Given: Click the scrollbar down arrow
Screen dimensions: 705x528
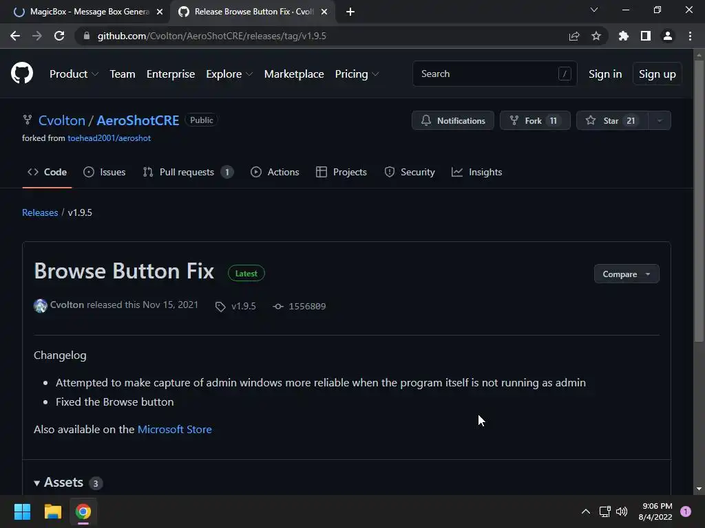Looking at the screenshot, I should [699, 489].
